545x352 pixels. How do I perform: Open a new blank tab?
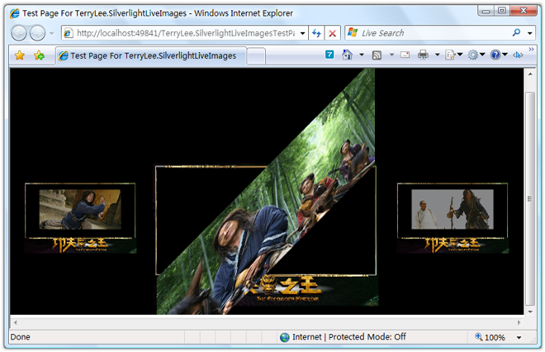pyautogui.click(x=257, y=56)
